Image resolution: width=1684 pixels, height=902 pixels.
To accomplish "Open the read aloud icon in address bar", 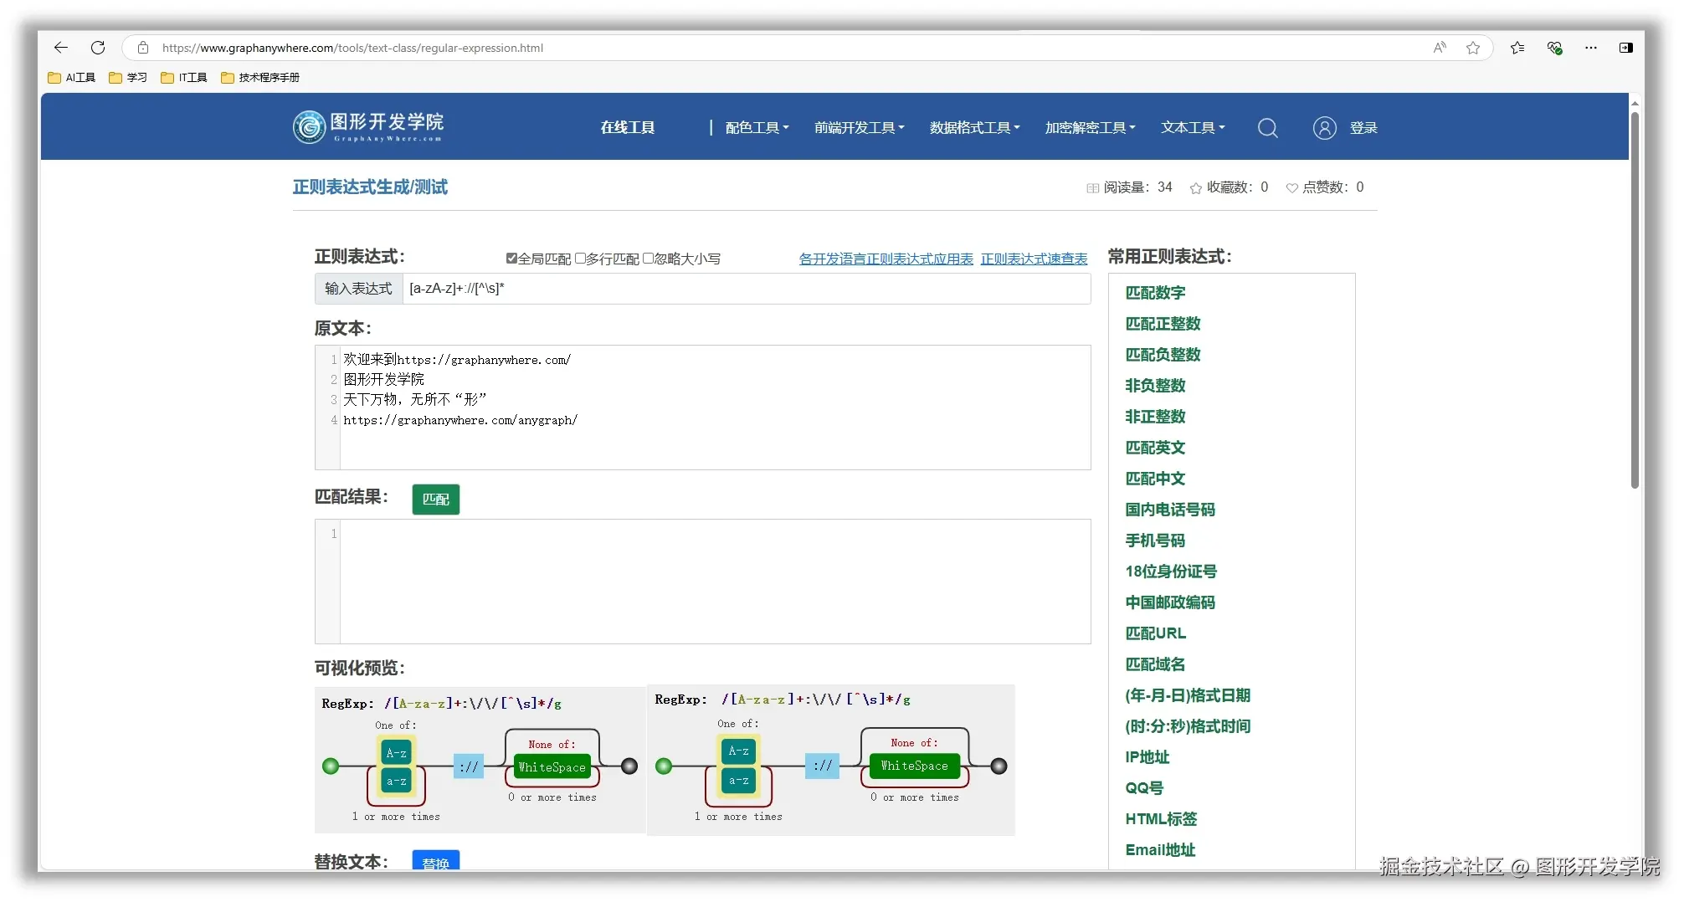I will (1440, 48).
